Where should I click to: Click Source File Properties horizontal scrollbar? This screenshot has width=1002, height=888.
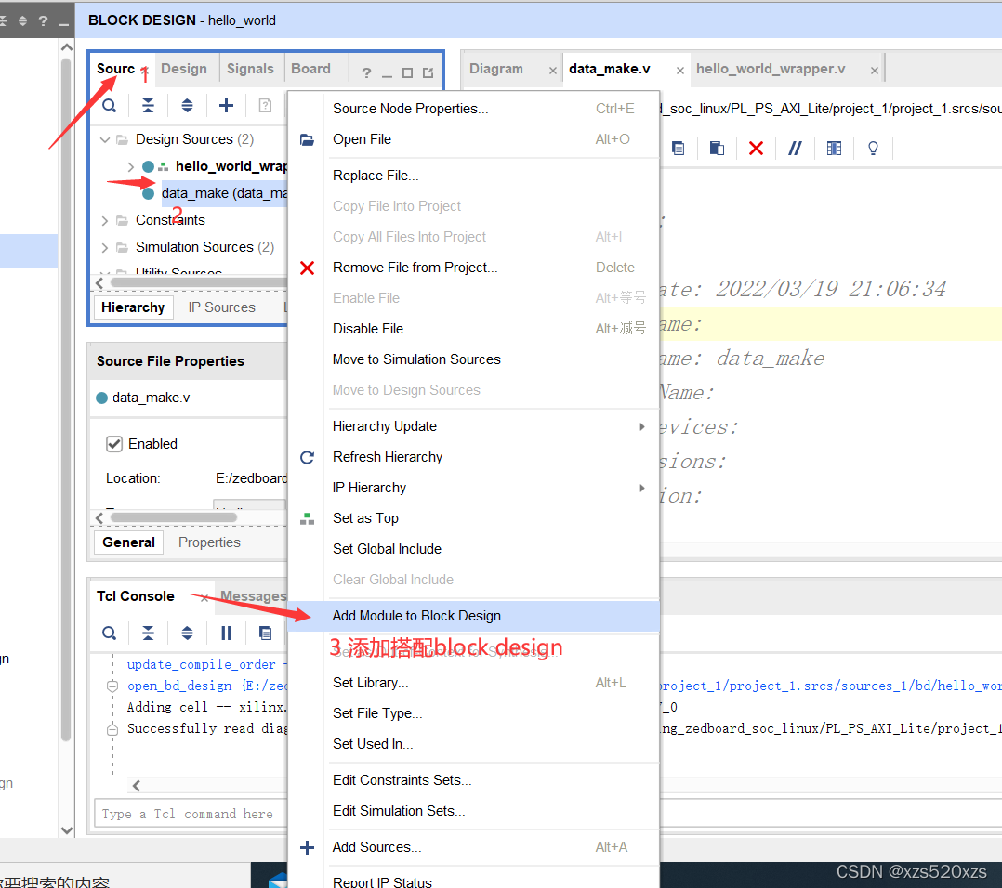pyautogui.click(x=173, y=517)
